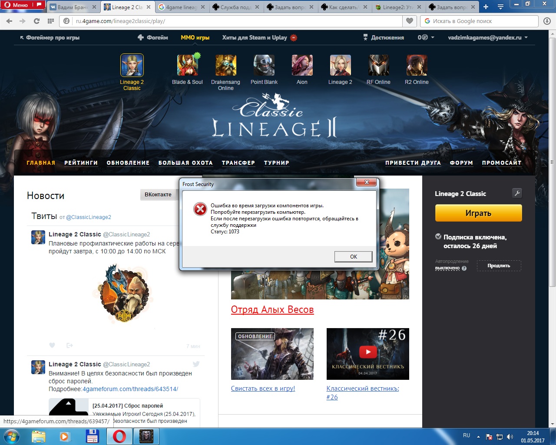
Task: Open the Drakensang Online game icon
Action: 226,66
